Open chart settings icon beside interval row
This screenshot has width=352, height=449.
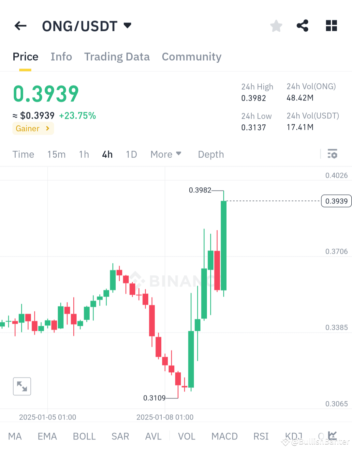332,154
